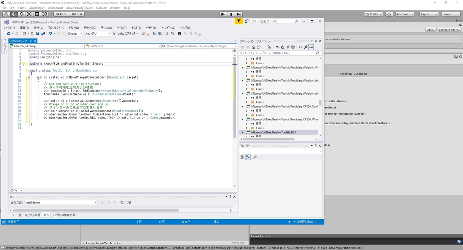Select the Microsoft.MixedReality.Toolkit.SDK project node
Viewport: 463px width, 250px height.
click(x=279, y=132)
